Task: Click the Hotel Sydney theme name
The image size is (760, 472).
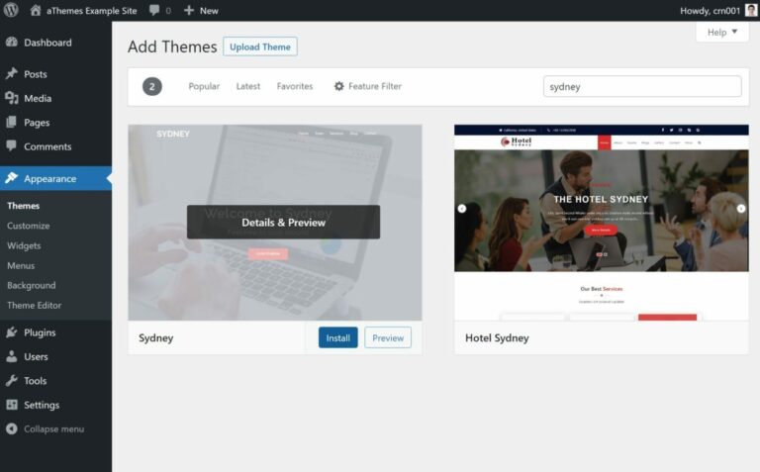Action: [x=497, y=337]
